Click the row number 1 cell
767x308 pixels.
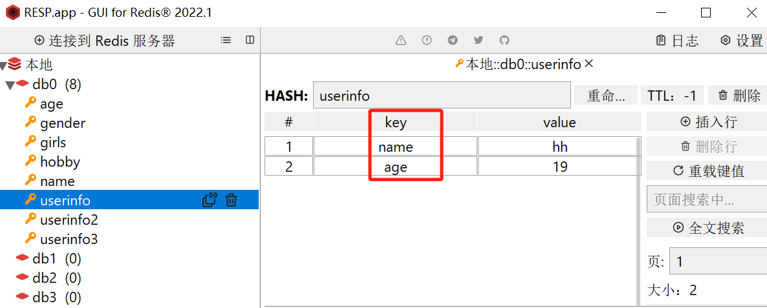tap(288, 147)
